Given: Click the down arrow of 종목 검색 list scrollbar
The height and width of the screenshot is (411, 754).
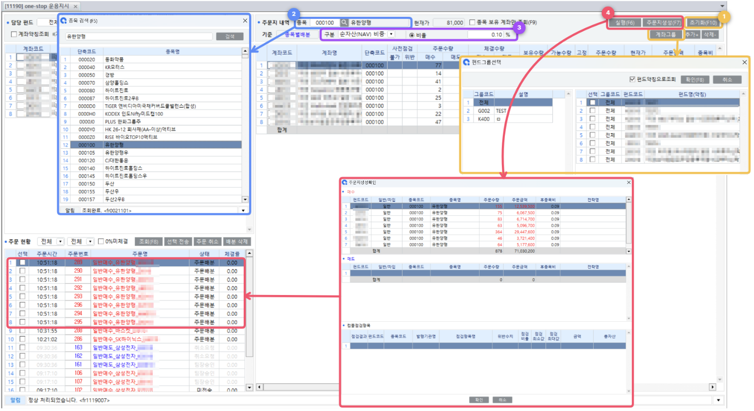Looking at the screenshot, I should (x=245, y=199).
